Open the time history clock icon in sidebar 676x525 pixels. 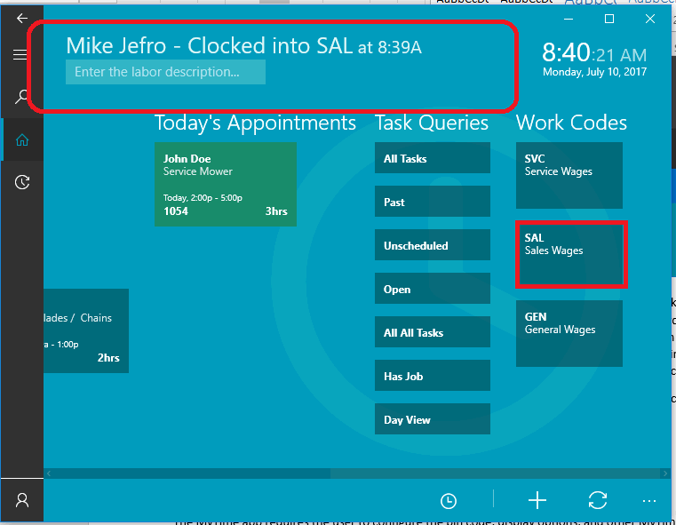point(22,182)
